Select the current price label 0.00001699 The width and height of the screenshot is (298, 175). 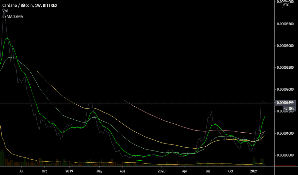[x=285, y=103]
